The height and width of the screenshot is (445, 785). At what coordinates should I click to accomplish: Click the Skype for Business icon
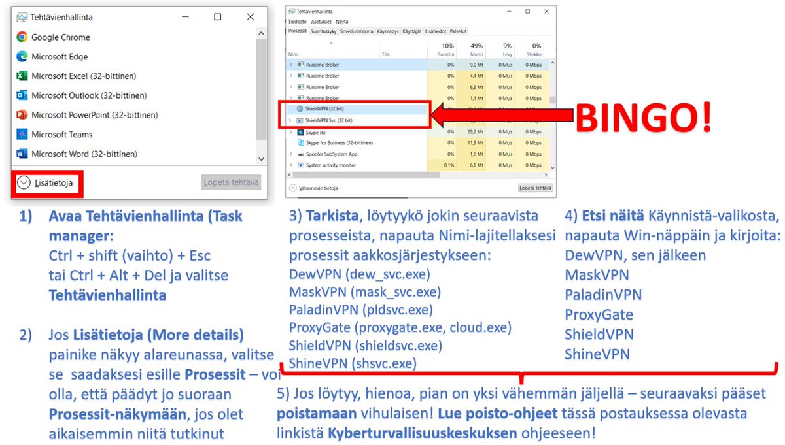coord(301,142)
